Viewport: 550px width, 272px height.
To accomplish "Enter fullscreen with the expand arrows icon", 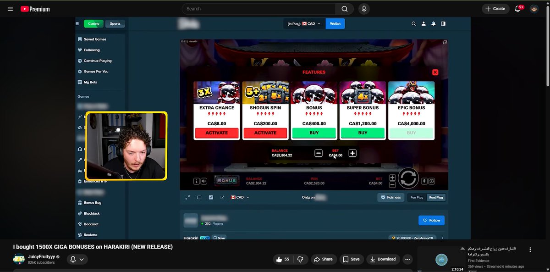I will pyautogui.click(x=187, y=197).
